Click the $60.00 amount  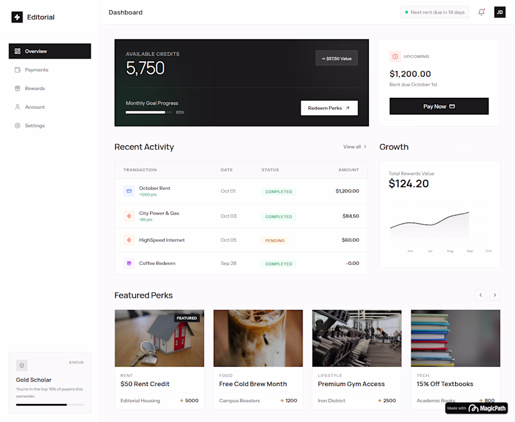coord(350,240)
